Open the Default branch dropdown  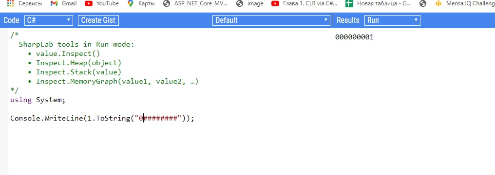(271, 20)
